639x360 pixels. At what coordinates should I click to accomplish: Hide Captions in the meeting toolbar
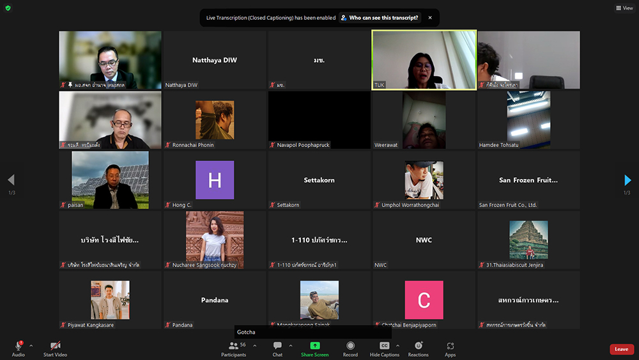[x=384, y=346]
